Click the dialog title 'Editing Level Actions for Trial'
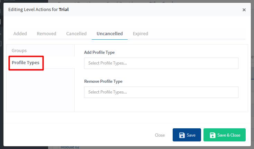 click(38, 10)
